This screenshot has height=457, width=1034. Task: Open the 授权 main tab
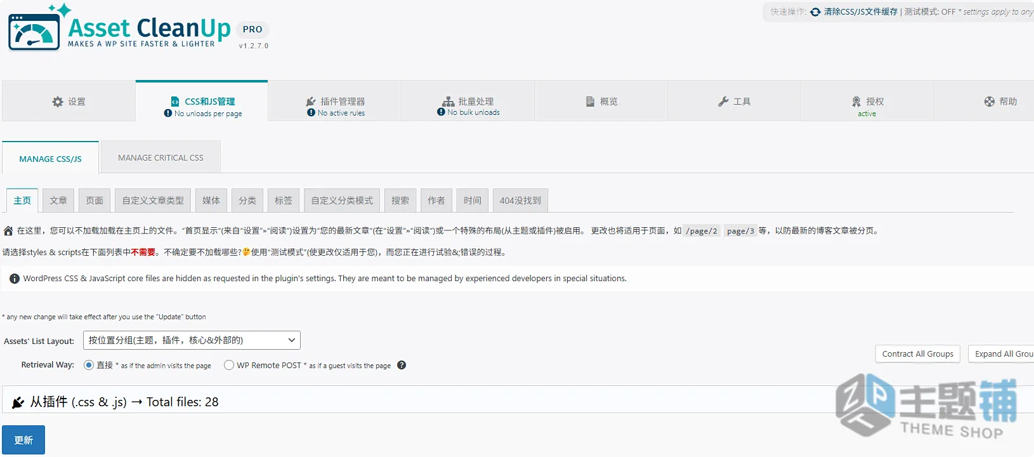pos(867,101)
